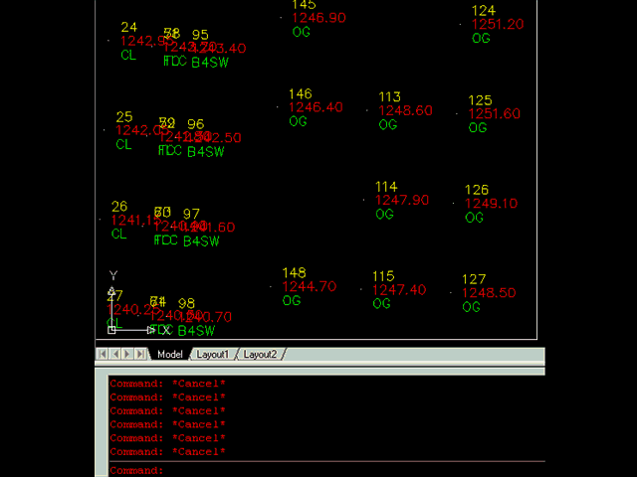Image resolution: width=637 pixels, height=477 pixels.
Task: Select point number 98 label
Action: (x=186, y=304)
